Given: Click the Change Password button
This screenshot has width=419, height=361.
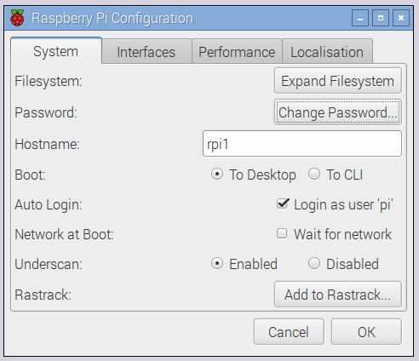Looking at the screenshot, I should pyautogui.click(x=338, y=112).
